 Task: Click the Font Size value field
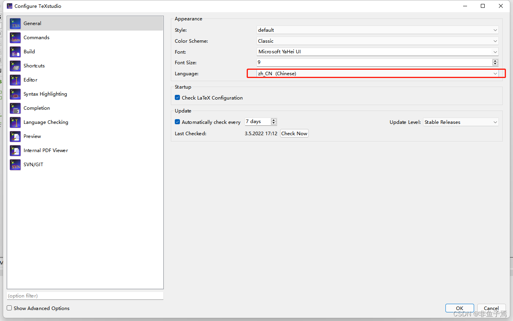point(374,62)
